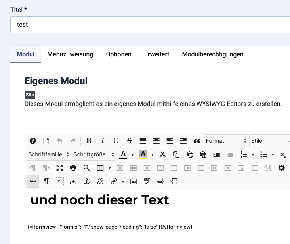Insert a bullet list
The height and width of the screenshot is (244, 290).
pos(263,154)
